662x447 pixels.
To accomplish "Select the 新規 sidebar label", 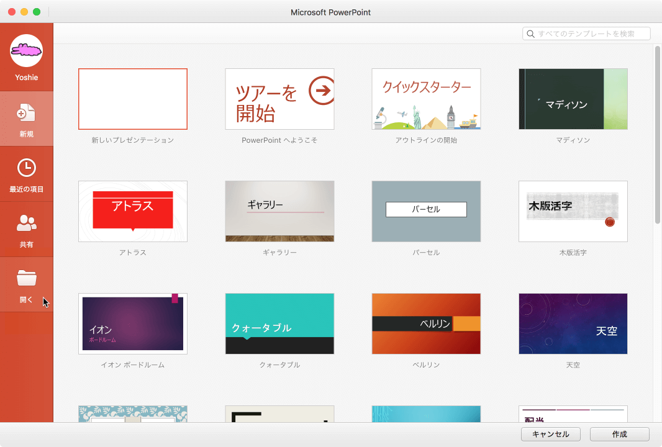I will pyautogui.click(x=27, y=134).
